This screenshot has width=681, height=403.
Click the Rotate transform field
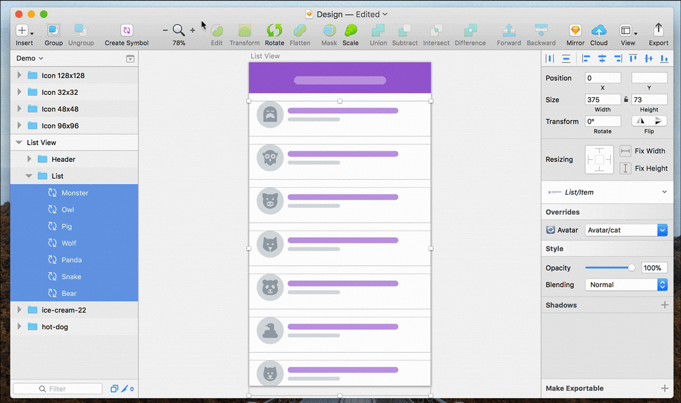[x=603, y=122]
